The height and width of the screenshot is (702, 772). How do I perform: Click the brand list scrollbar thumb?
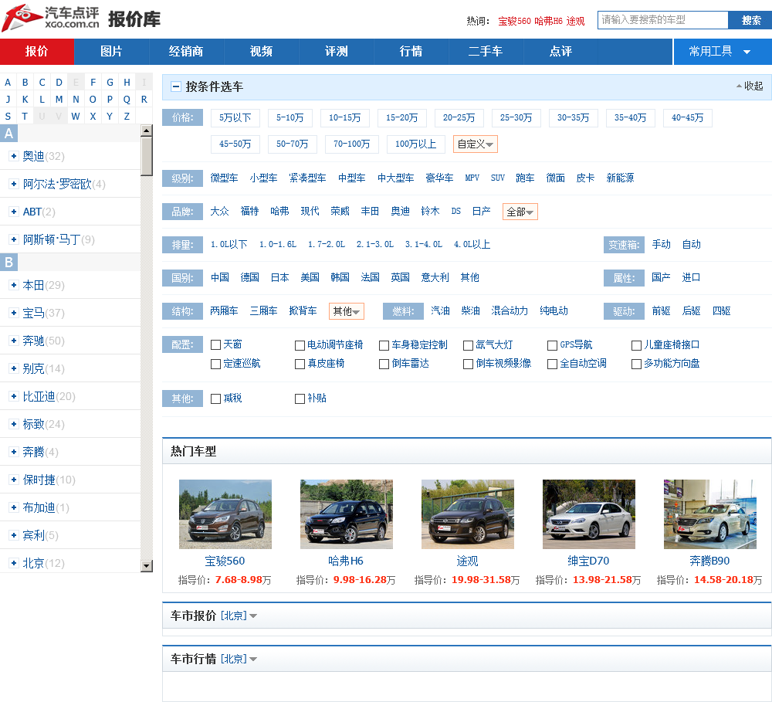coord(146,156)
